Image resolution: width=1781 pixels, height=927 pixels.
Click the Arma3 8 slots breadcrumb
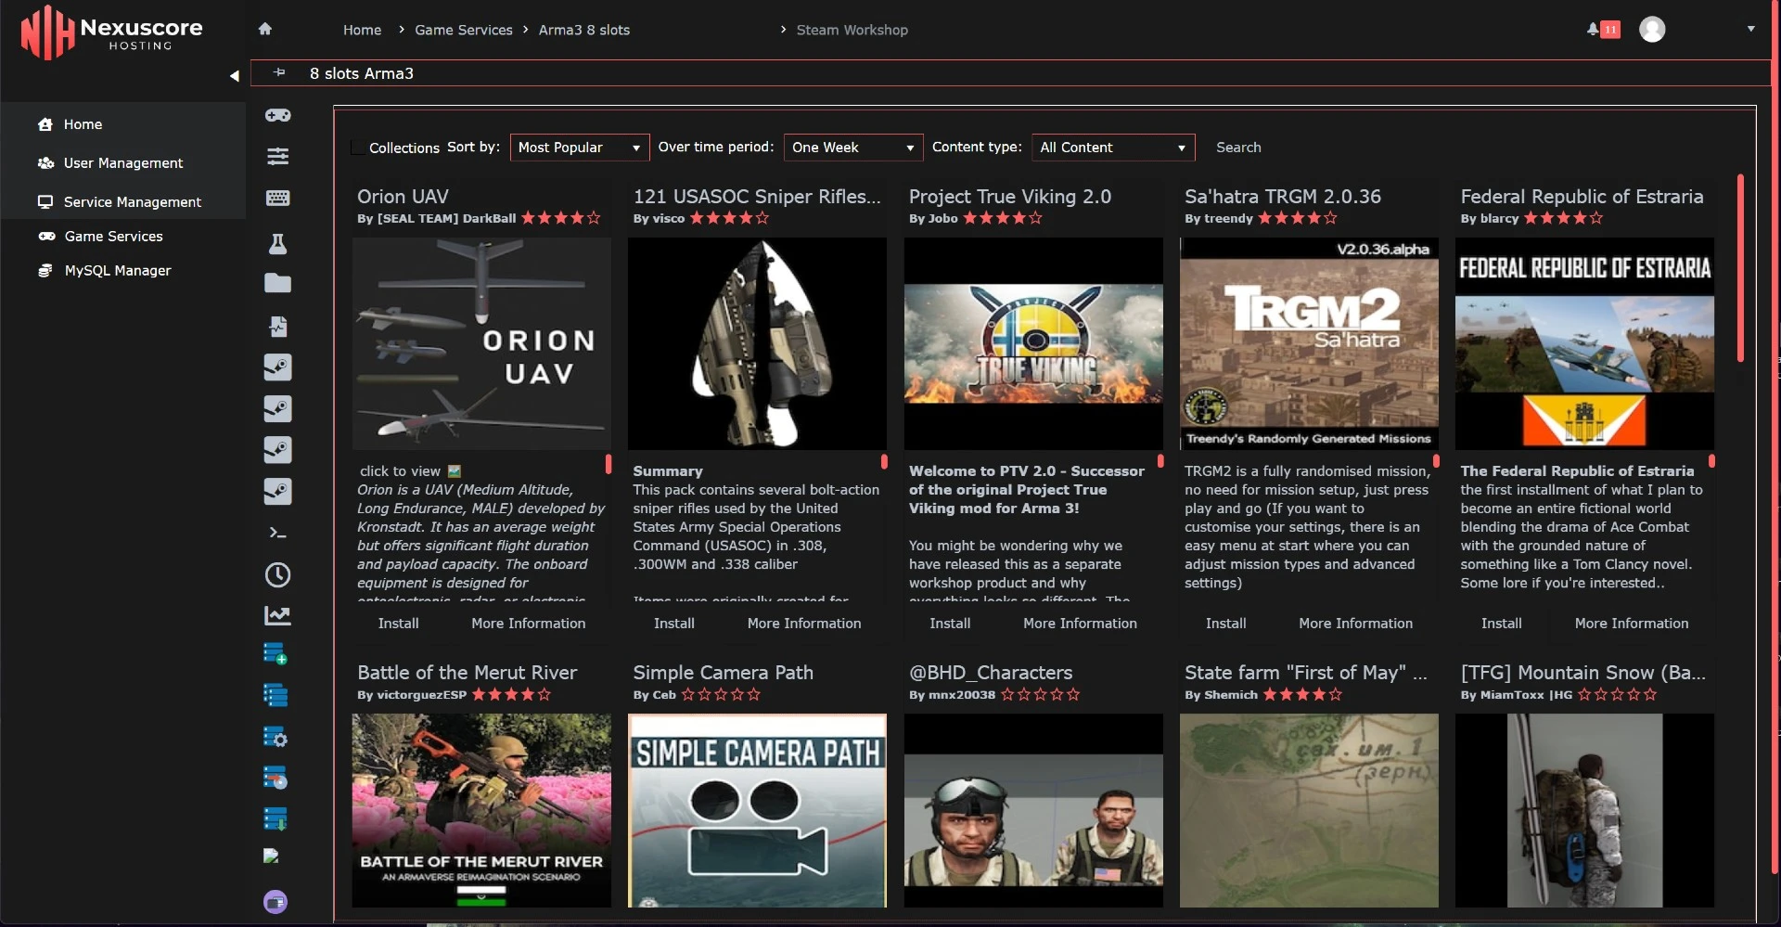pyautogui.click(x=583, y=30)
